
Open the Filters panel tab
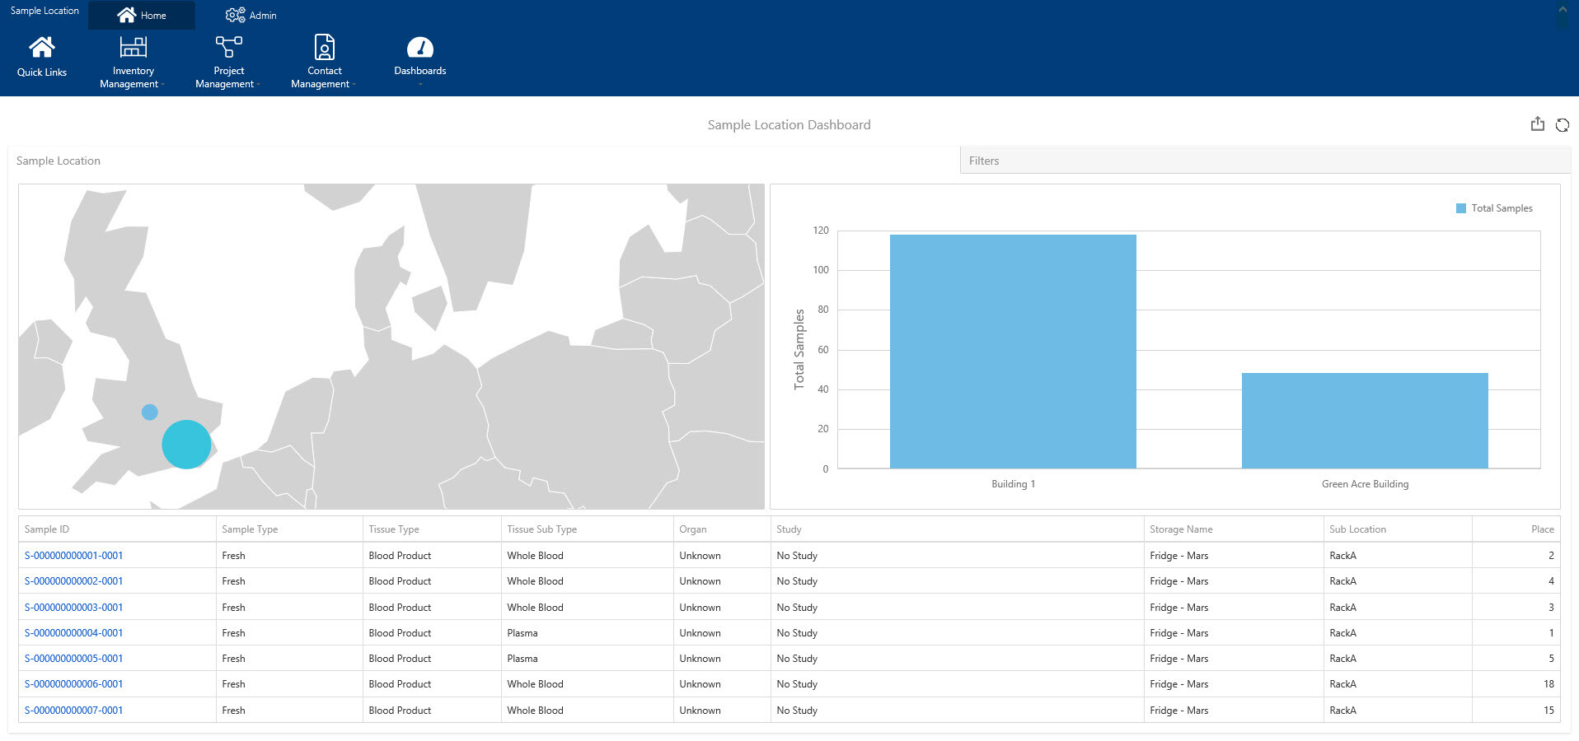tap(984, 161)
